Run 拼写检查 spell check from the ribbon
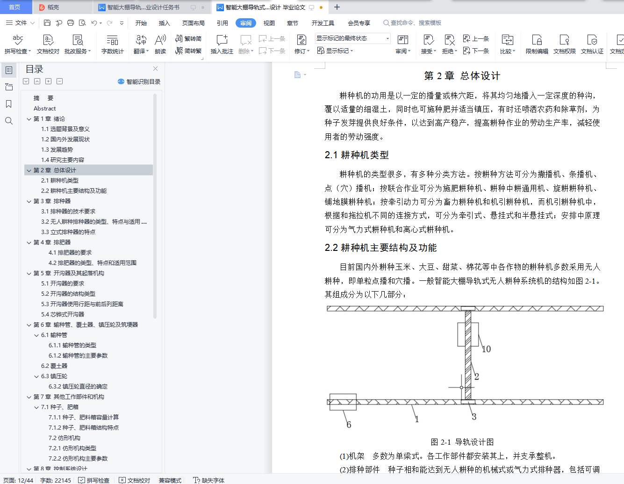The width and height of the screenshot is (624, 484). [x=18, y=44]
